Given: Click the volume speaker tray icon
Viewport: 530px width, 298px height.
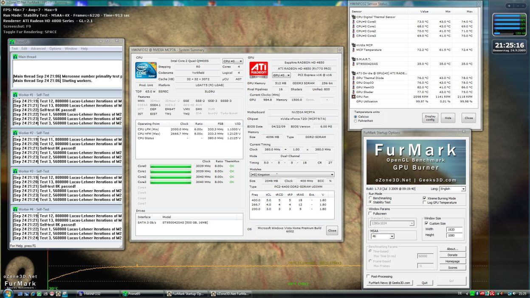Looking at the screenshot, I should point(514,294).
